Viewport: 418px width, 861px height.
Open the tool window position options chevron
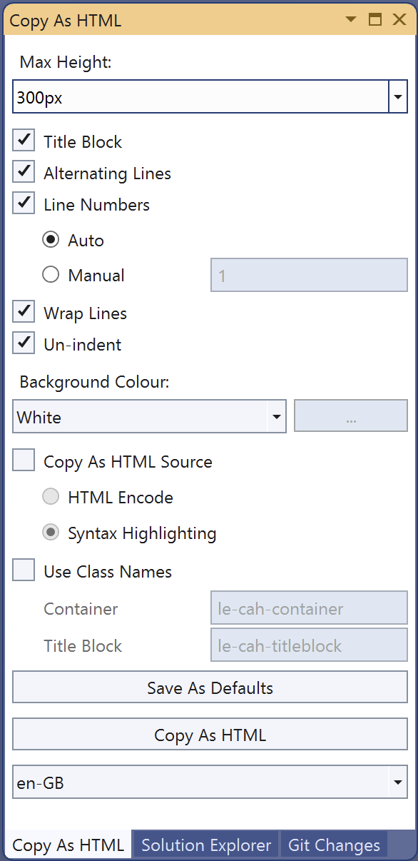tap(350, 20)
